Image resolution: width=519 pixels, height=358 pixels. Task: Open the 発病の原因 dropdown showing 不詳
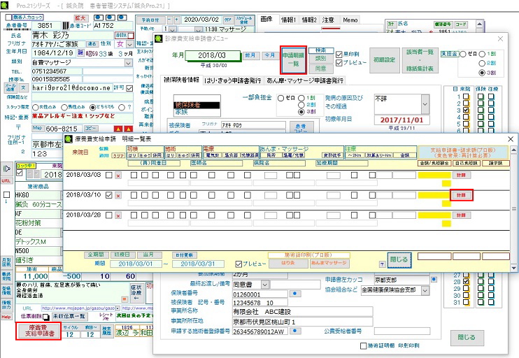pyautogui.click(x=425, y=104)
